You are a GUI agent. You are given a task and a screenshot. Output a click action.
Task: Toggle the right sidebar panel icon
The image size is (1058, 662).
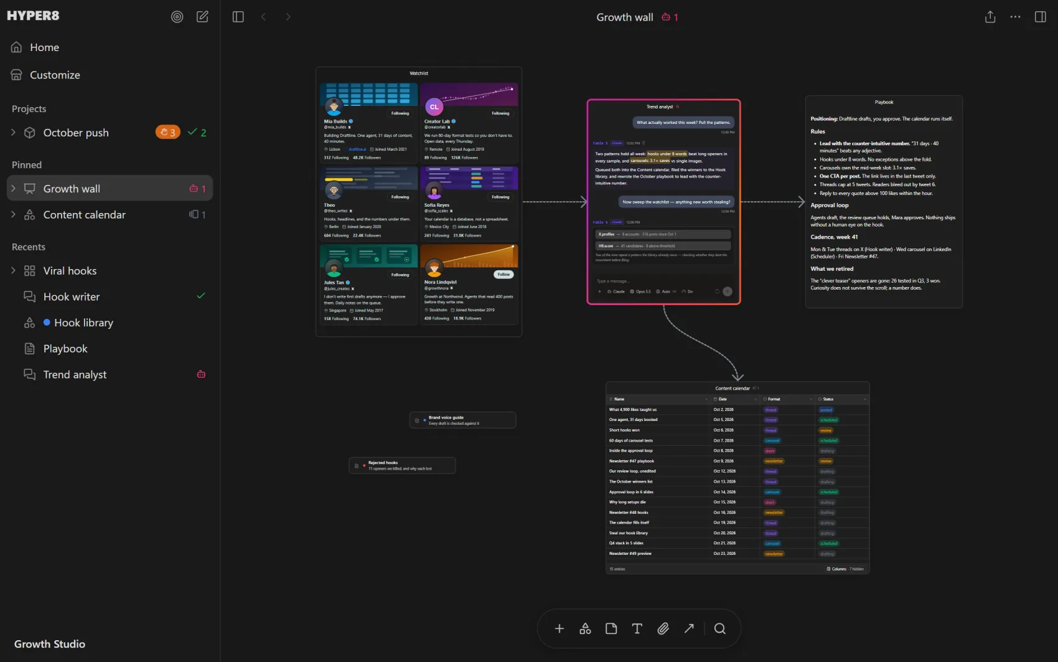coord(1040,17)
